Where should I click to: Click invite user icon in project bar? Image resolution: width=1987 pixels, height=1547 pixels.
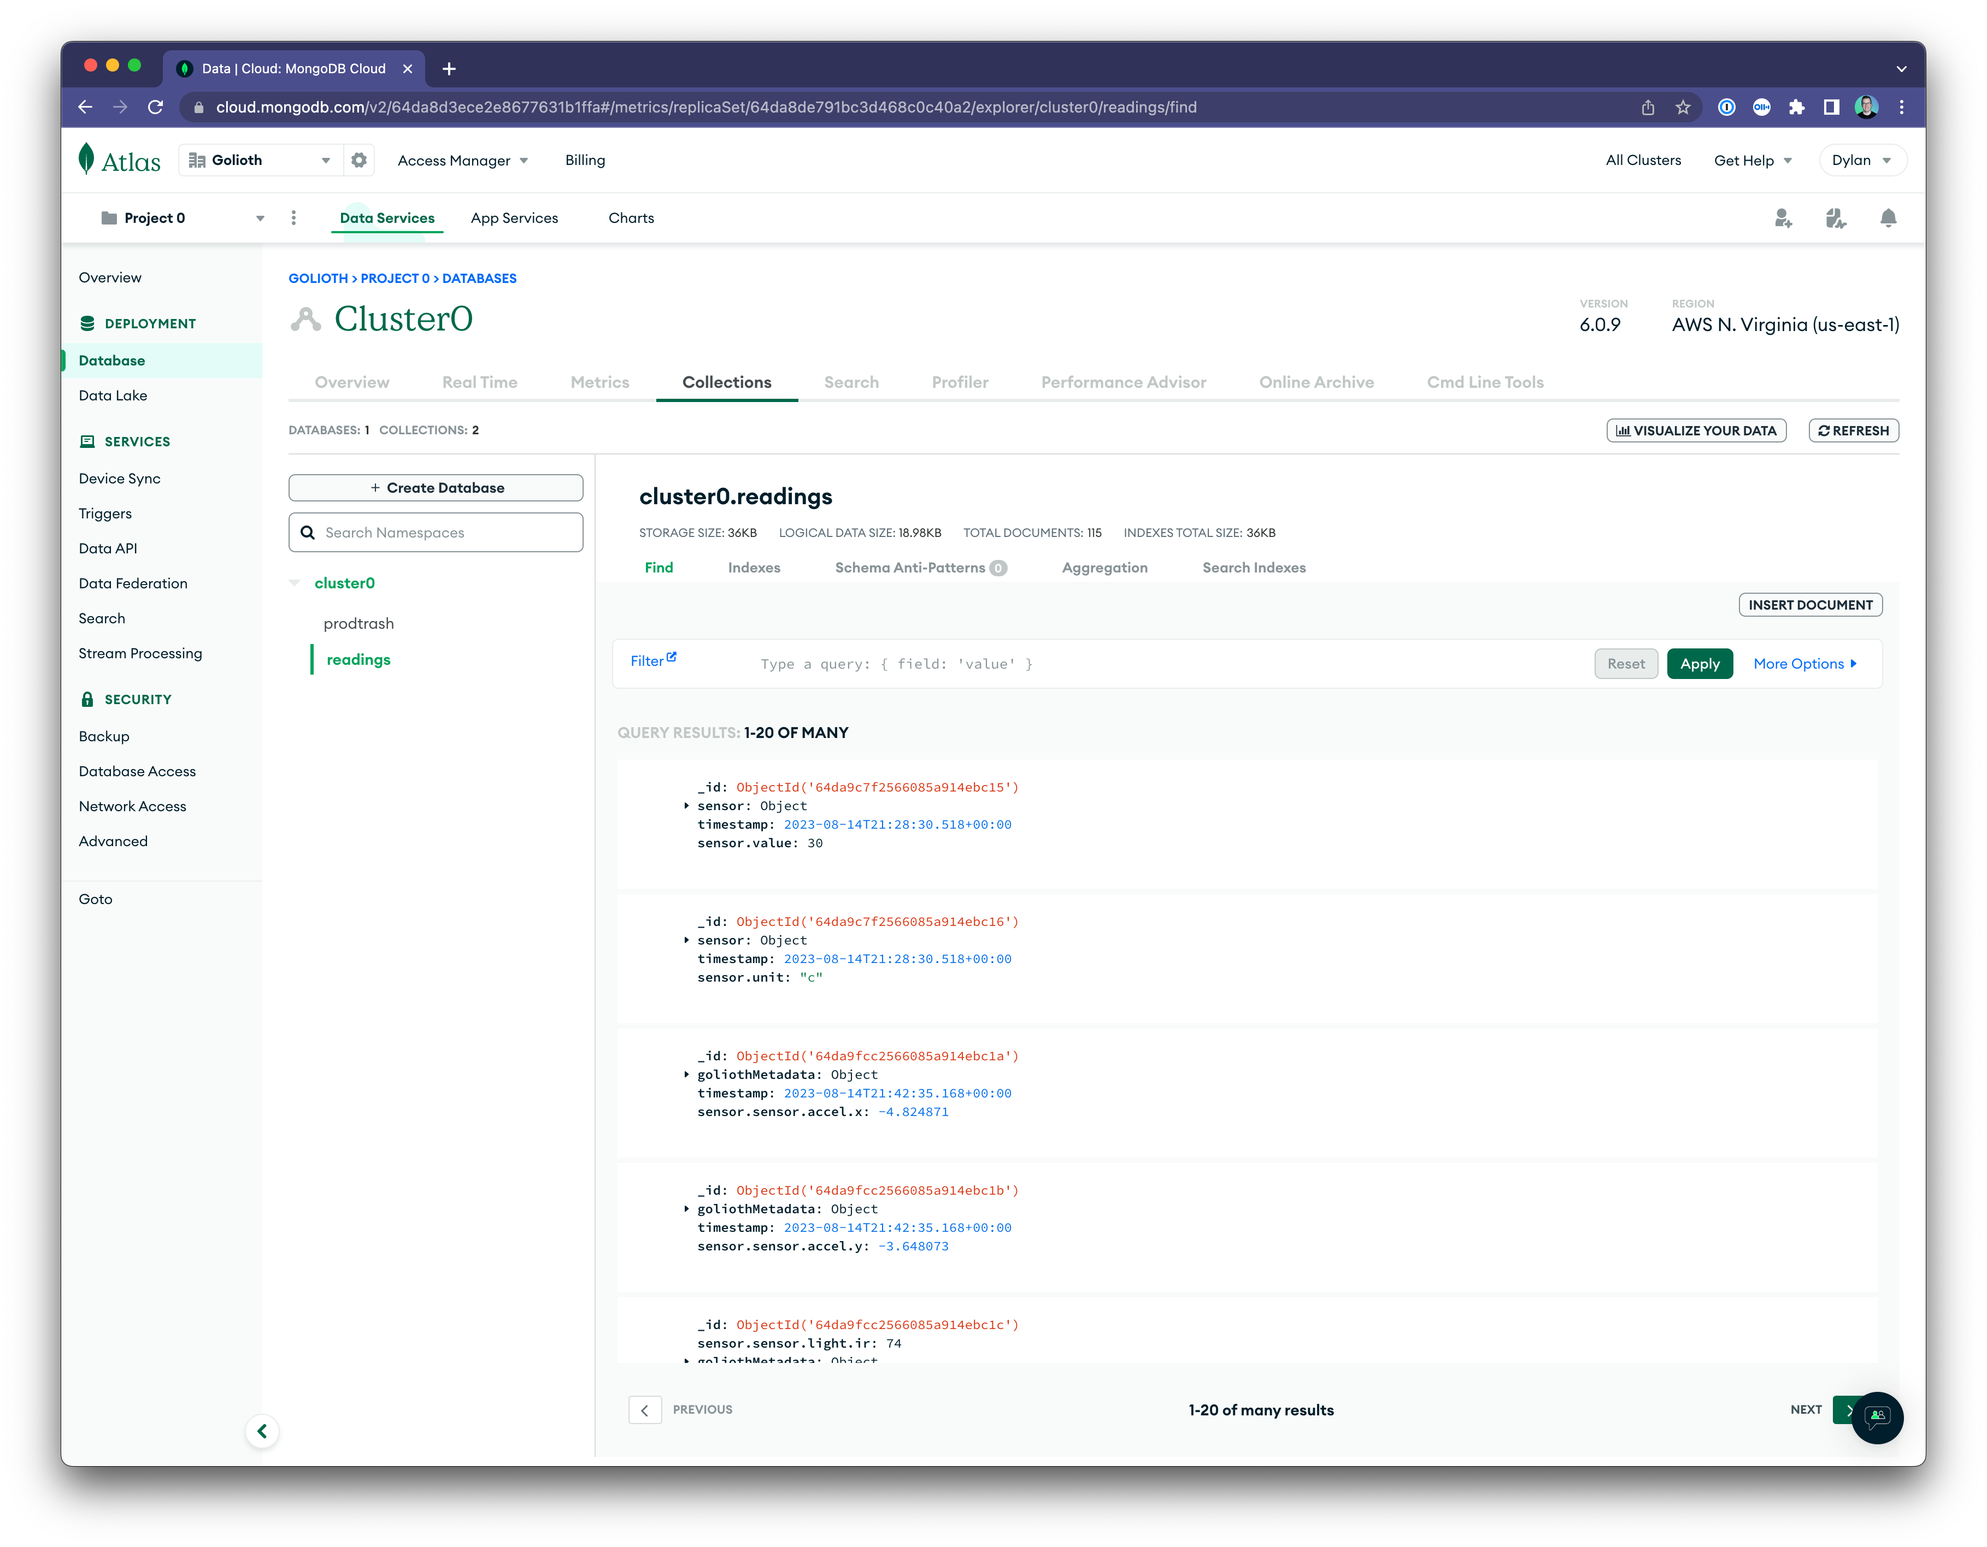(x=1782, y=219)
